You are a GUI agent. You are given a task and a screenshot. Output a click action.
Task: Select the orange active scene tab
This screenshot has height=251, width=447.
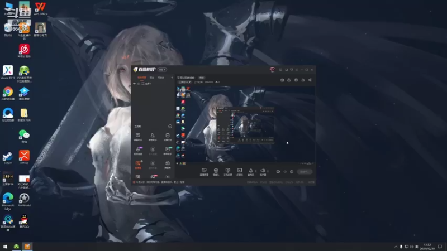pyautogui.click(x=142, y=78)
